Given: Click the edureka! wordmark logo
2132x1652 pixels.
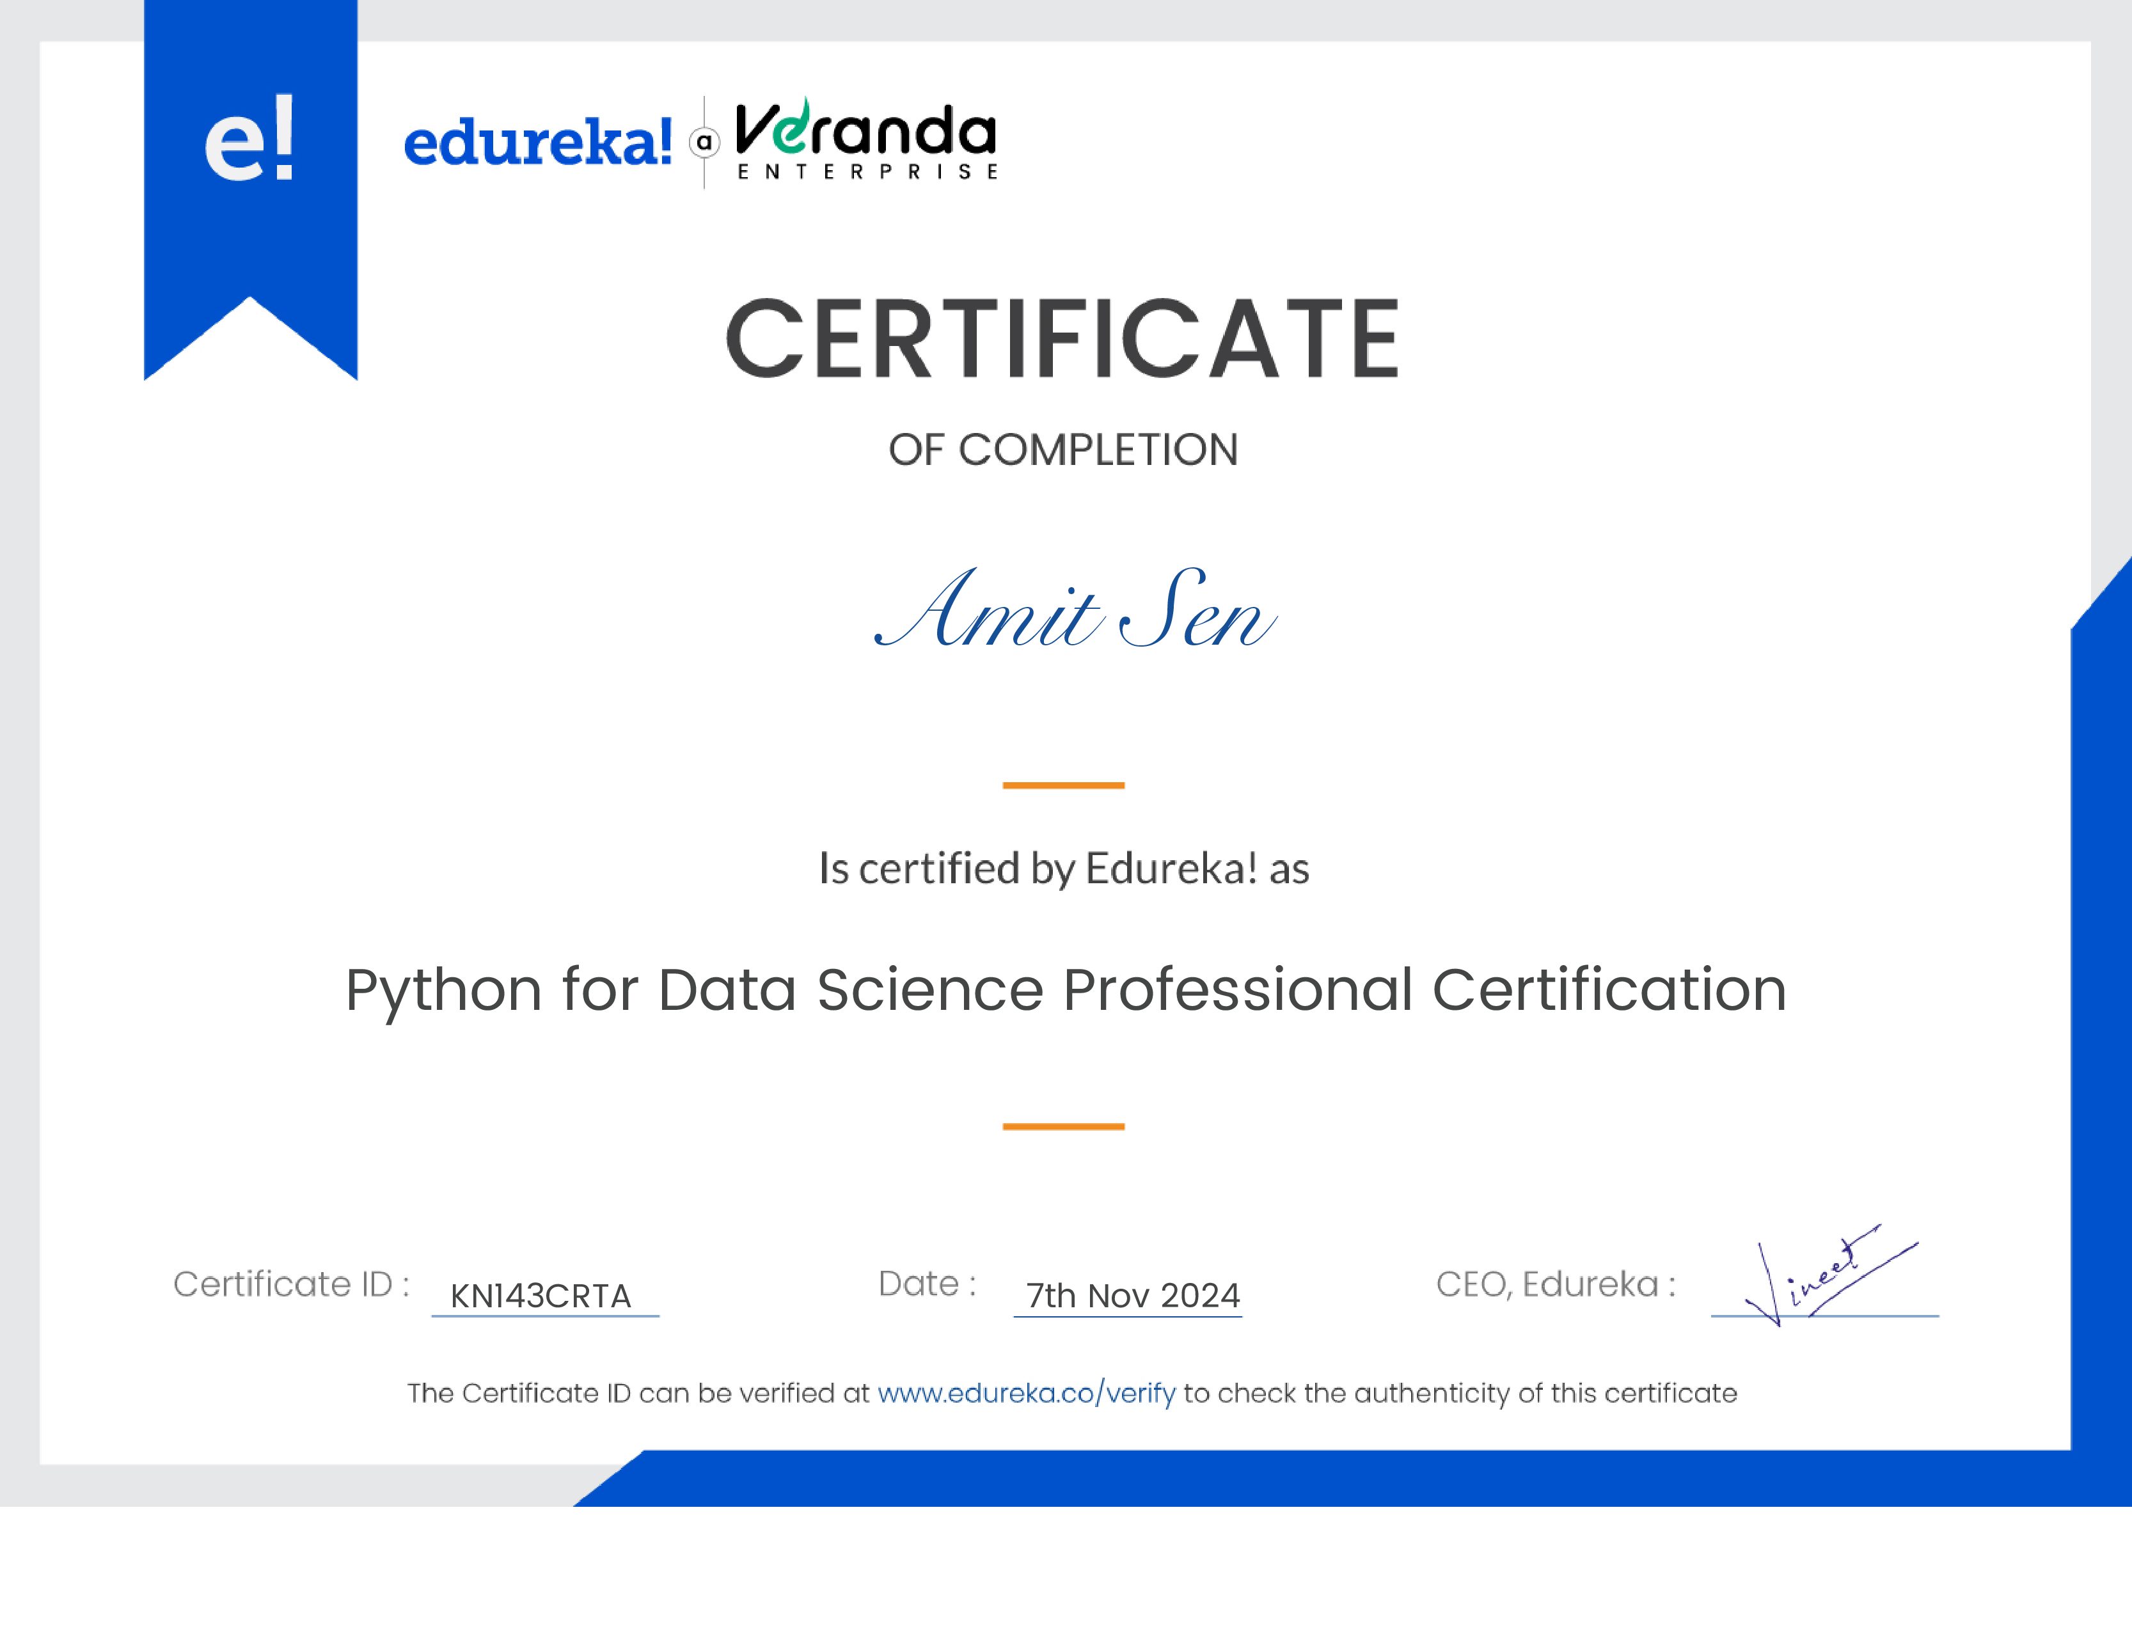Looking at the screenshot, I should coord(538,143).
